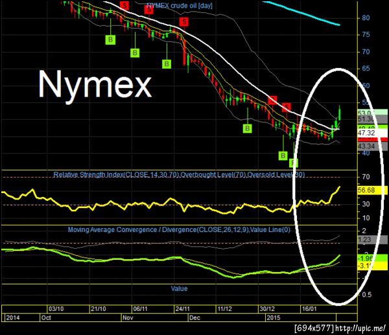Click the -1.96 green MACD value tag
Screen dimensions: 389x335
372,258
